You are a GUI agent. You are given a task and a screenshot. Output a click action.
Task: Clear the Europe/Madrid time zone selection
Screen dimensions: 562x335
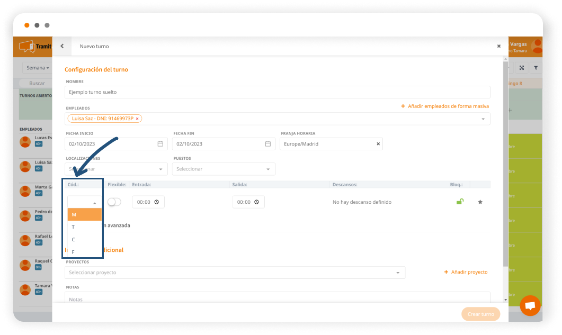coord(378,144)
